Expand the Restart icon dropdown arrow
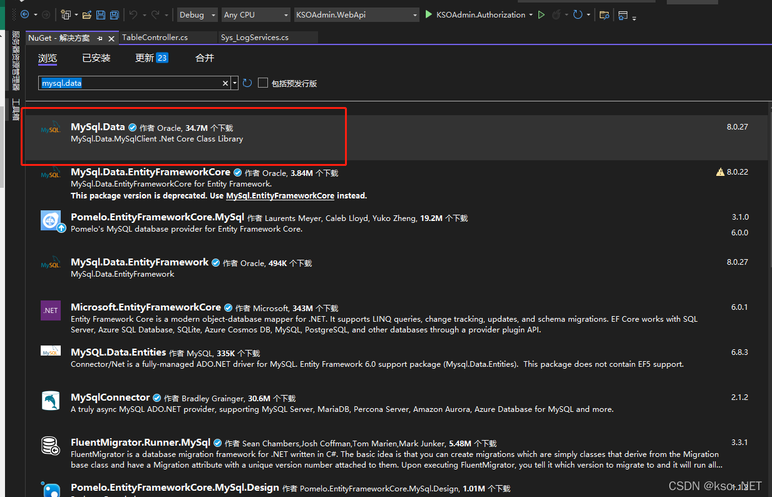Image resolution: width=772 pixels, height=497 pixels. (x=589, y=15)
